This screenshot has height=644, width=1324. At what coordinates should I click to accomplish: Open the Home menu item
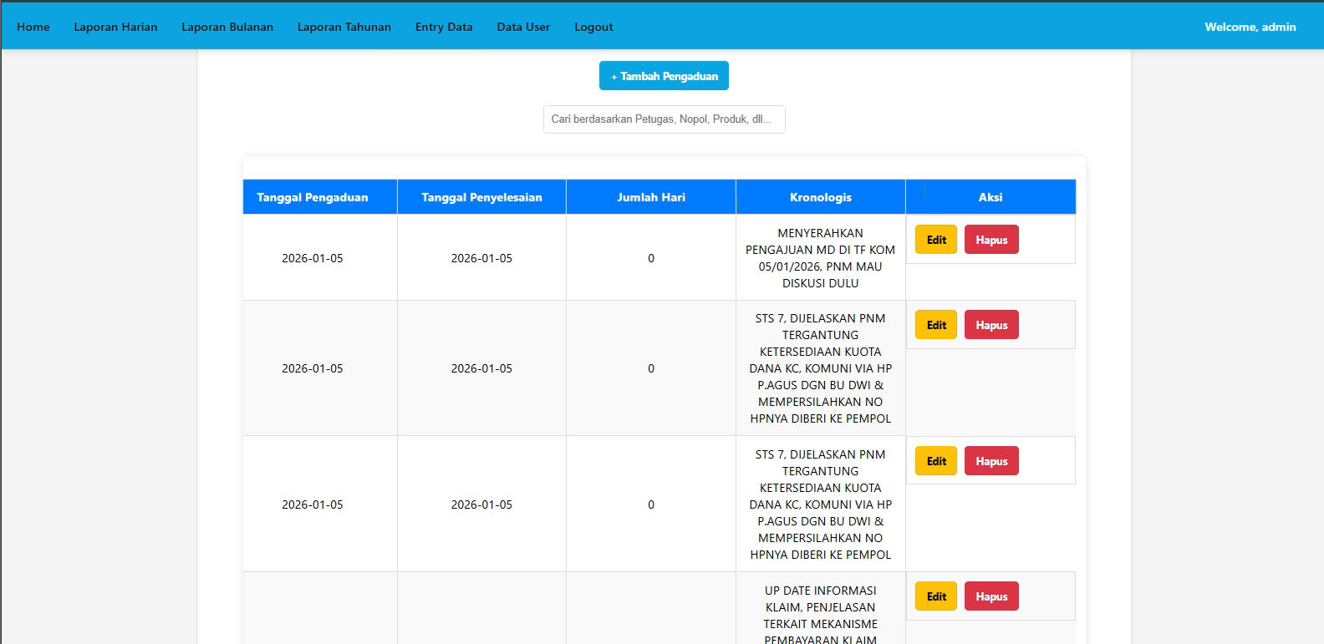pos(33,27)
